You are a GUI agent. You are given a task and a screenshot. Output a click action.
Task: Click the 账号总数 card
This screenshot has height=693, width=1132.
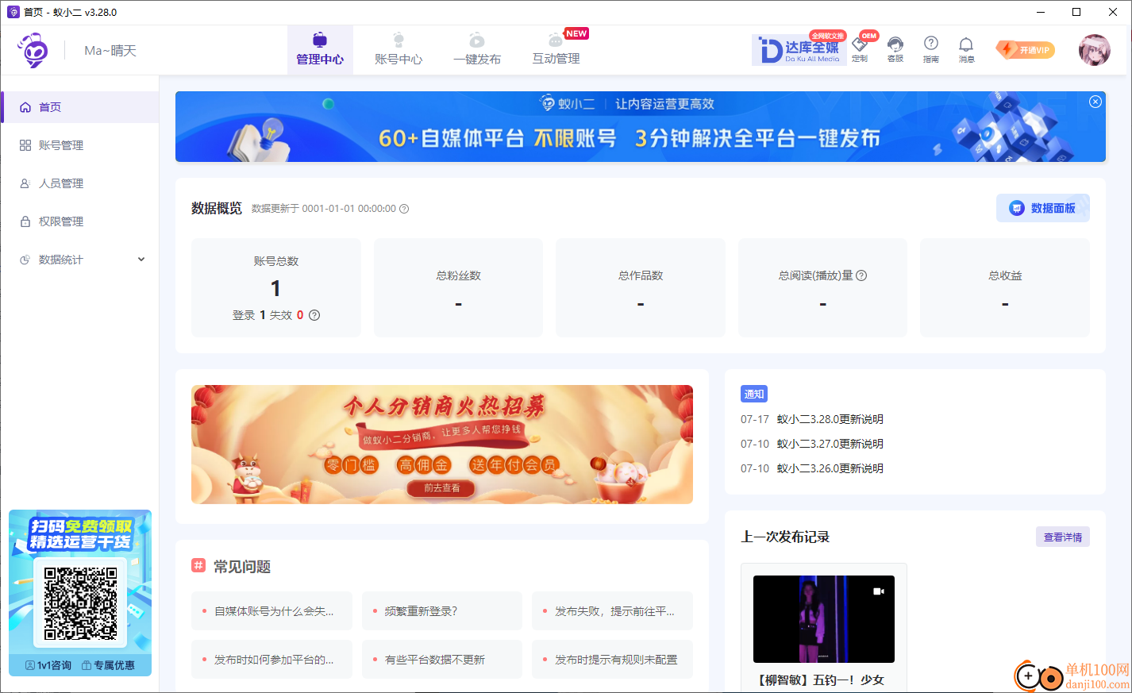[x=276, y=287]
